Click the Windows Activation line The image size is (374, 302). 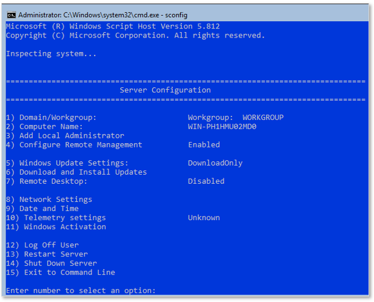tap(56, 227)
